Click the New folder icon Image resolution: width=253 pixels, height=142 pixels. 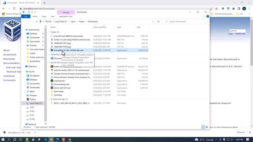[x=52, y=91]
